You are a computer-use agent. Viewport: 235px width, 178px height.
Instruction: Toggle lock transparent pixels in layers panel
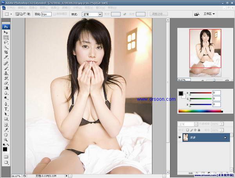(188, 130)
